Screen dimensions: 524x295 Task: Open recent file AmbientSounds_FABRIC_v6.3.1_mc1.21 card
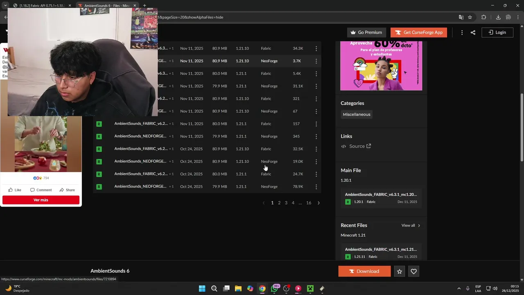tap(381, 252)
